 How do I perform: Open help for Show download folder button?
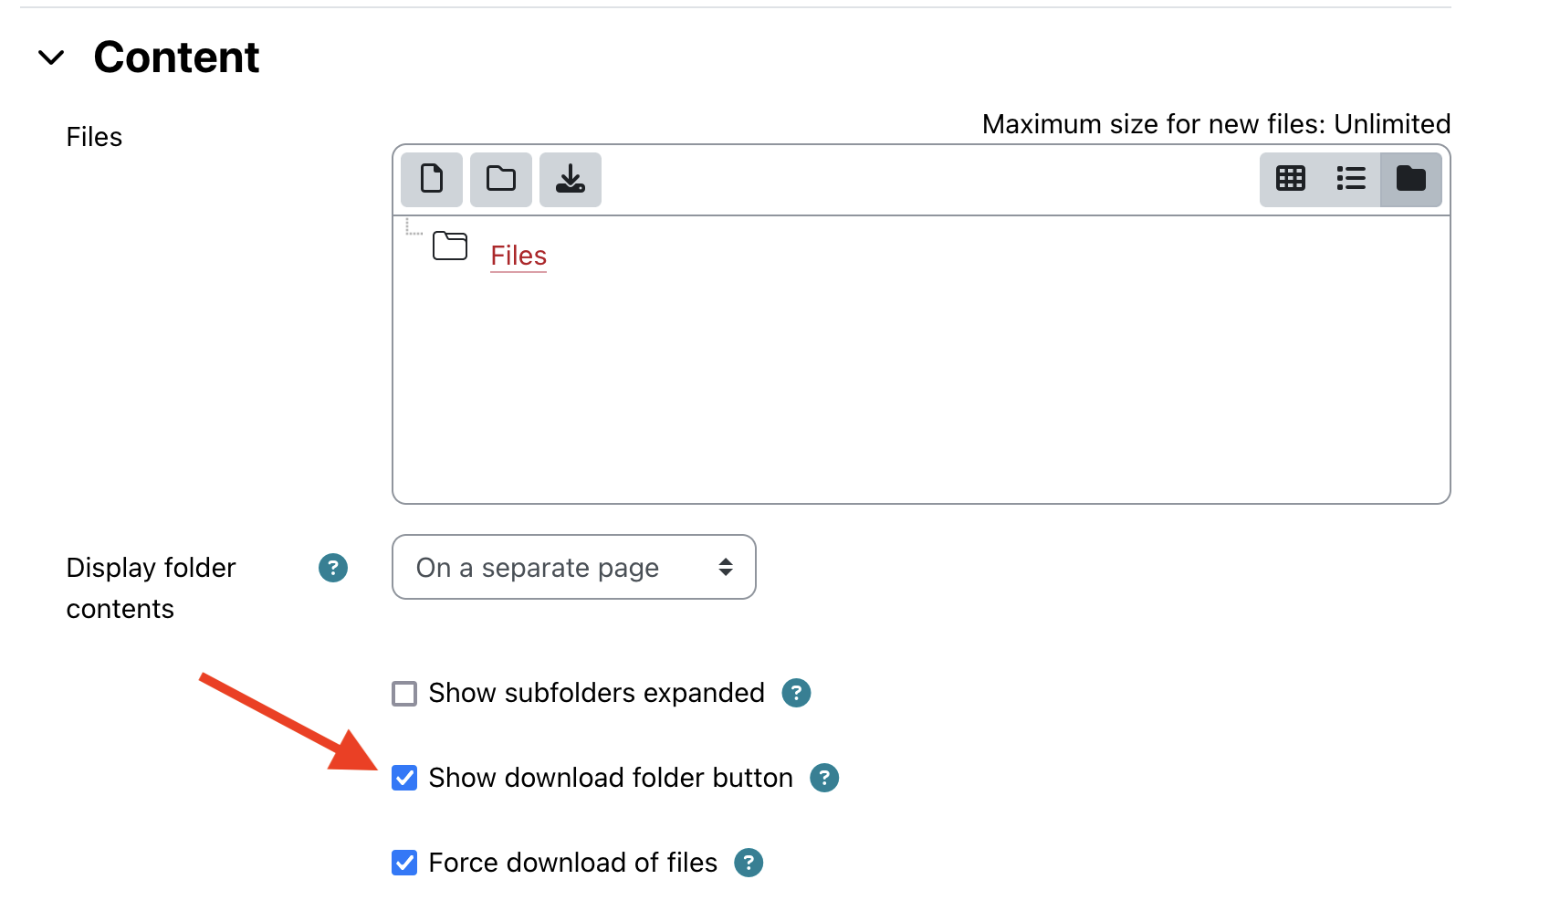[x=824, y=778]
